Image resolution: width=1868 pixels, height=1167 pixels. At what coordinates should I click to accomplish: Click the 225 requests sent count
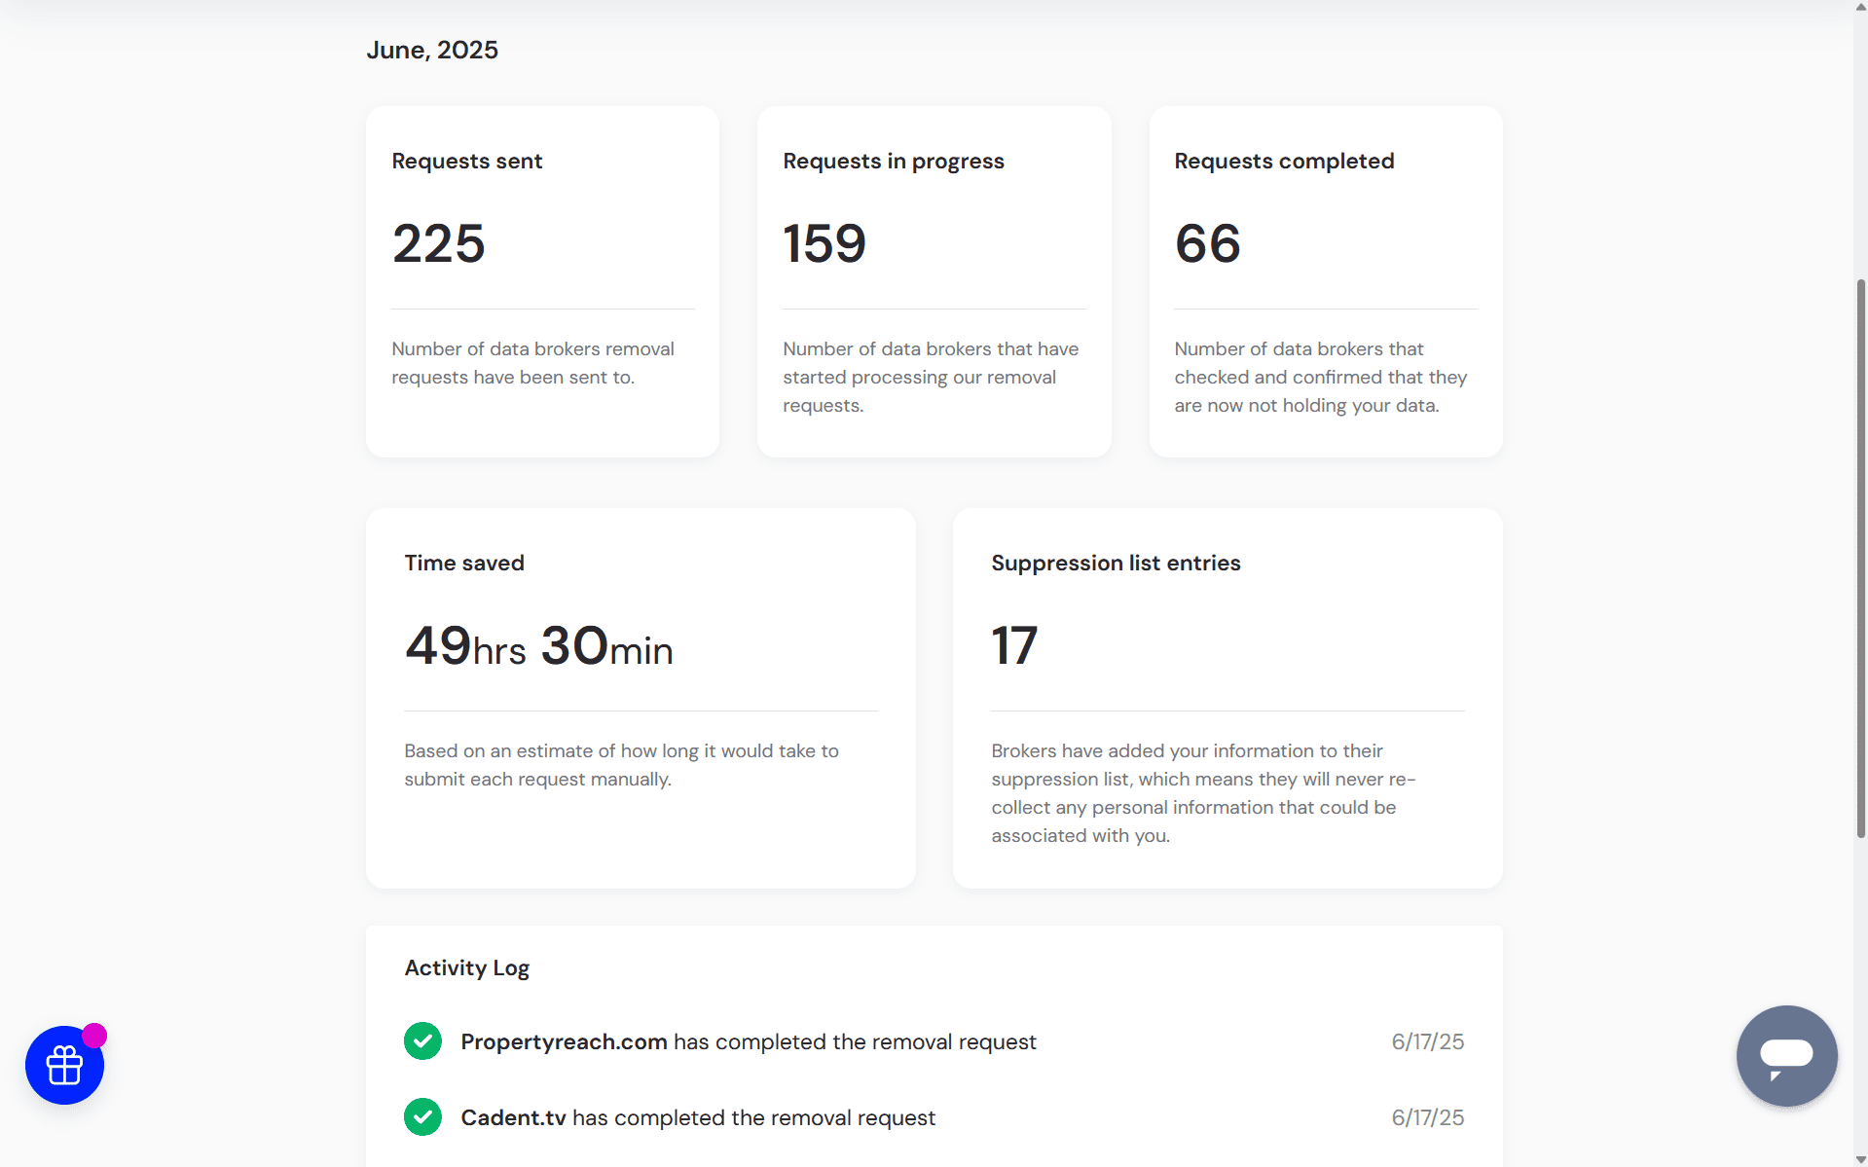pos(438,243)
